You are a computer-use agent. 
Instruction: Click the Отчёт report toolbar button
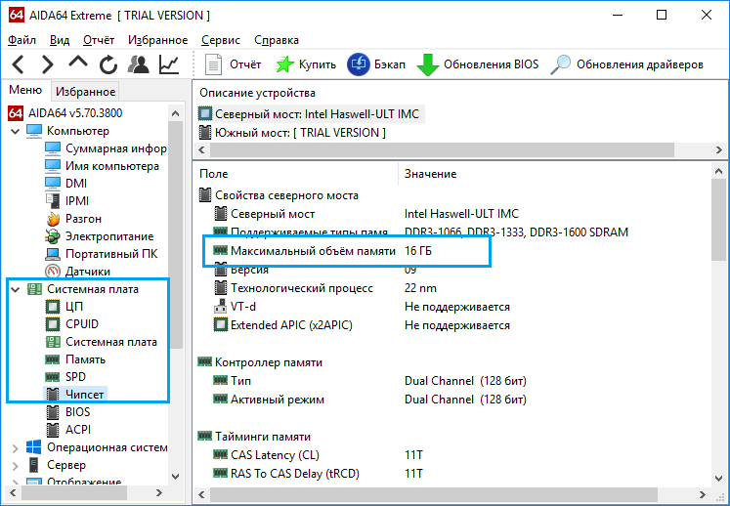coord(233,64)
